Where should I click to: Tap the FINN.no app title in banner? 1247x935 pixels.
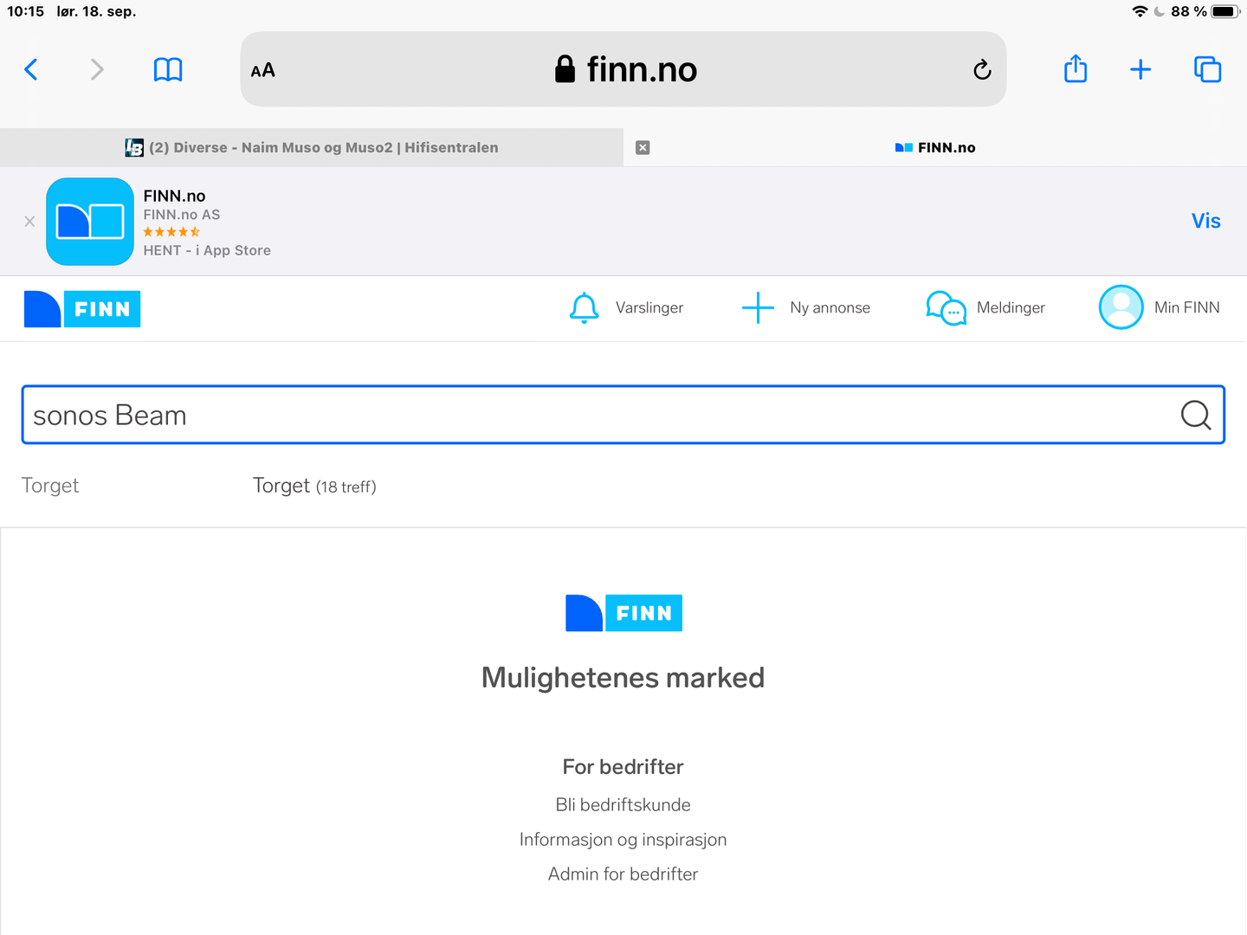174,196
